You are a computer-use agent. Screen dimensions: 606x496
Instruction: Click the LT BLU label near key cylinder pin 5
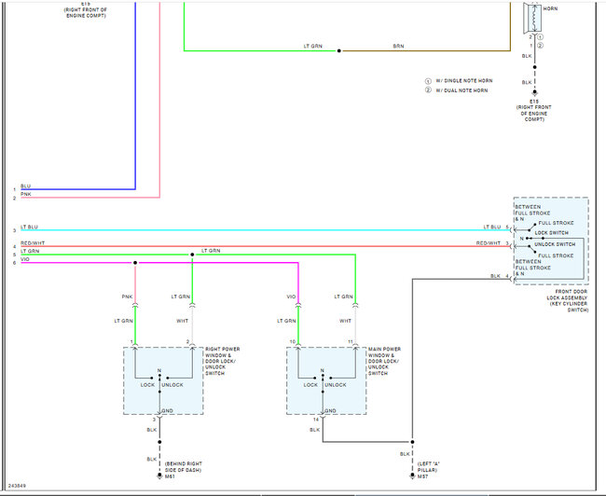click(492, 227)
